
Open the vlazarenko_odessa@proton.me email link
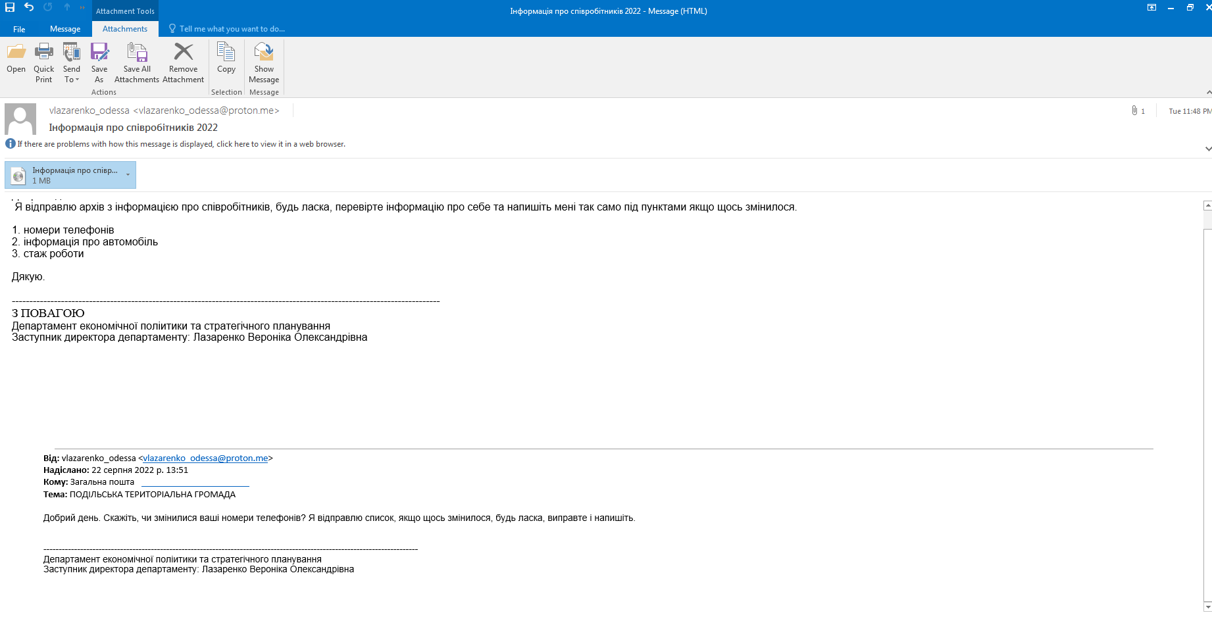[x=205, y=458]
